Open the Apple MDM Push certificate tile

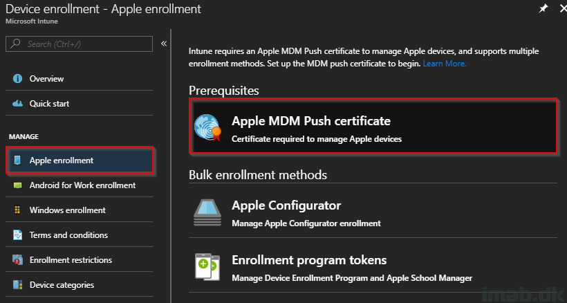click(x=373, y=125)
